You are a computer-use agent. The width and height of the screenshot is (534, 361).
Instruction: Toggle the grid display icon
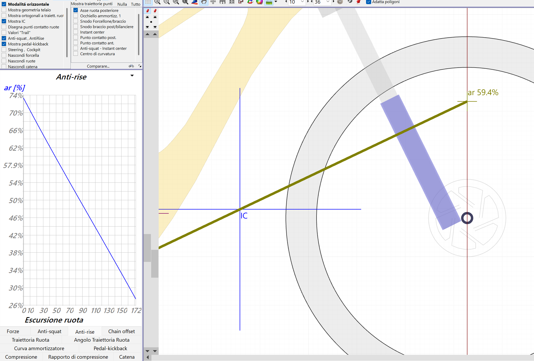pos(148,2)
